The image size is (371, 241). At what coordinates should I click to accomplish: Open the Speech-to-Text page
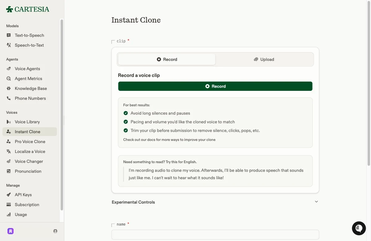(30, 45)
